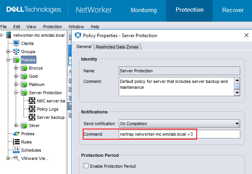Click the Policy Logs workflow icon
252x174 pixels.
(x=31, y=109)
